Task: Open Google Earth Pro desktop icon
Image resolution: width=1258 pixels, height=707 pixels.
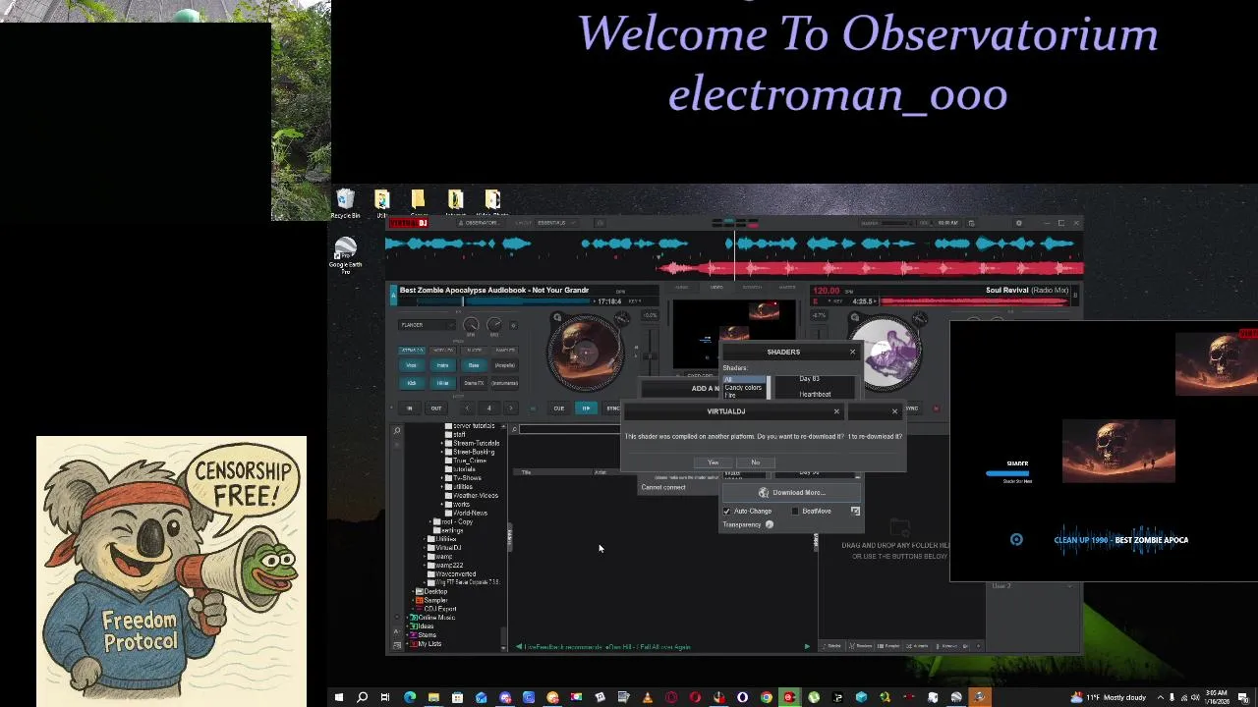Action: point(345,256)
